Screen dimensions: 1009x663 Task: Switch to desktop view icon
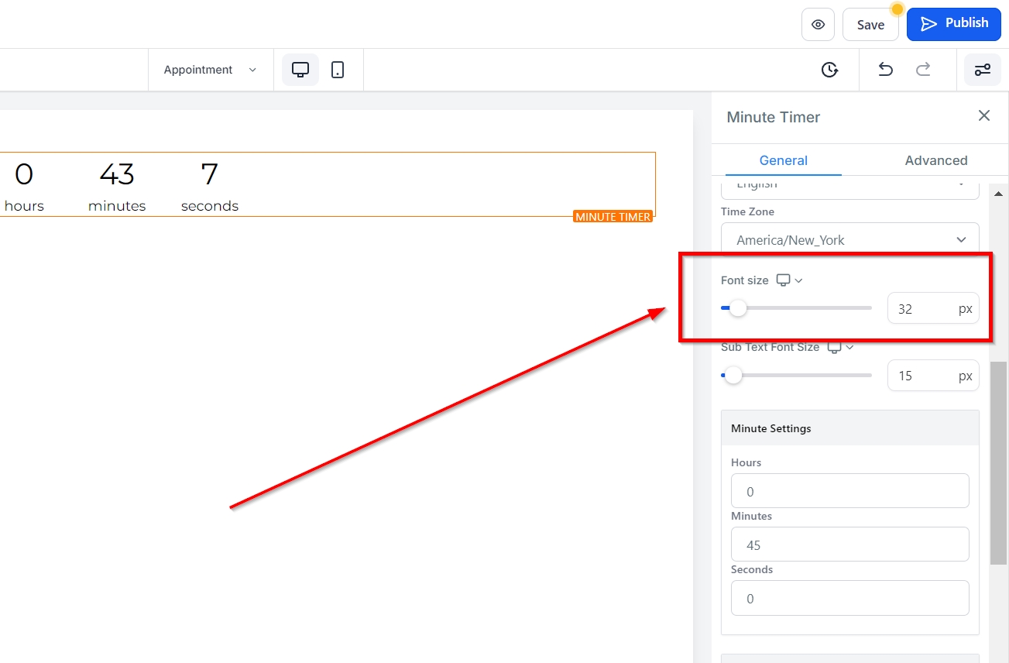(x=300, y=70)
